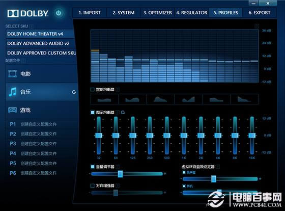Click the 音量调节器 volume leveler slider handle
The width and height of the screenshot is (285, 211).
pyautogui.click(x=120, y=174)
